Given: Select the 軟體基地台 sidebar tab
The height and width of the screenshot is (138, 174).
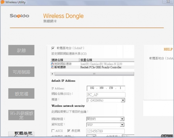Looking at the screenshot, I should coord(21,134).
